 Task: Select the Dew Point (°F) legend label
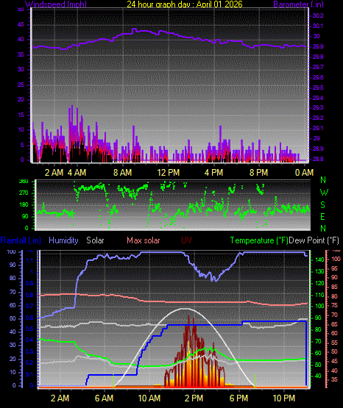click(x=314, y=240)
